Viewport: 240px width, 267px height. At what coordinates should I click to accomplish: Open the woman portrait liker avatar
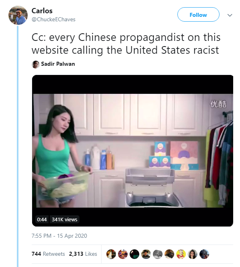point(193,254)
